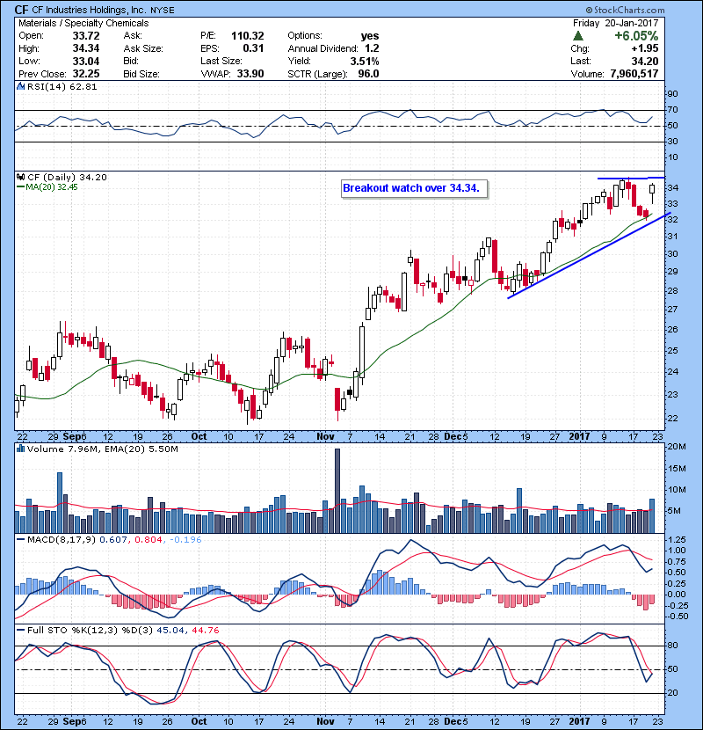The height and width of the screenshot is (730, 703).
Task: Click the MA(20) 32.45 legend text
Action: click(x=52, y=187)
